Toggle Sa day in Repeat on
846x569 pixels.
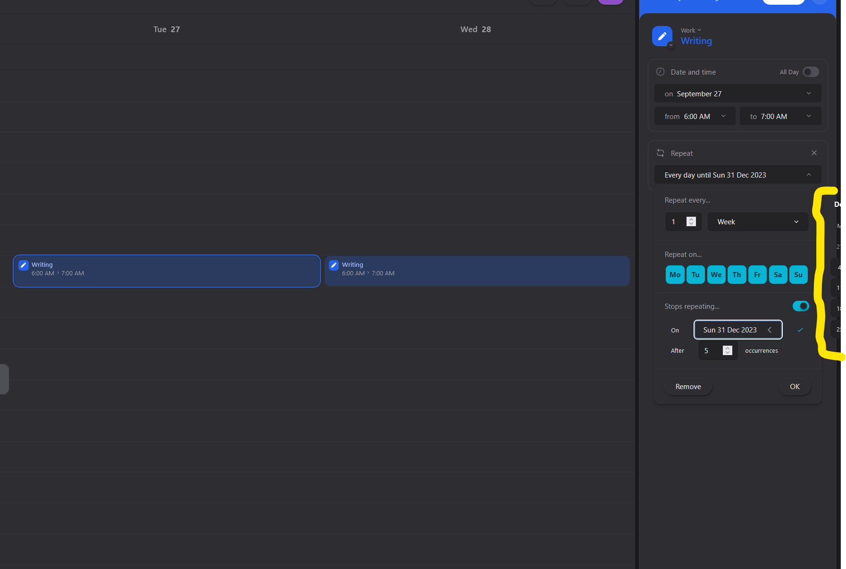(x=778, y=275)
